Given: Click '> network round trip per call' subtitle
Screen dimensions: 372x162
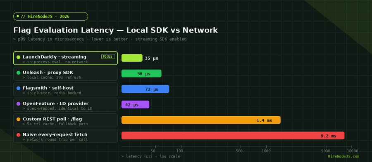Looking at the screenshot, I should tap(55, 139).
